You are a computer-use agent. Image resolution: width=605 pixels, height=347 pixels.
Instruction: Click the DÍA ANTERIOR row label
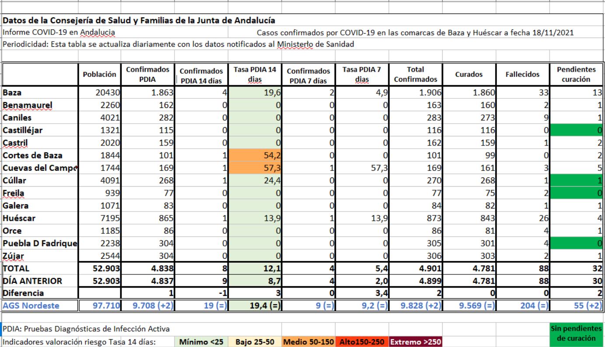pos(40,281)
